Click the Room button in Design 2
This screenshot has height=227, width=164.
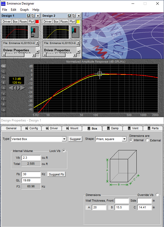pos(64,22)
